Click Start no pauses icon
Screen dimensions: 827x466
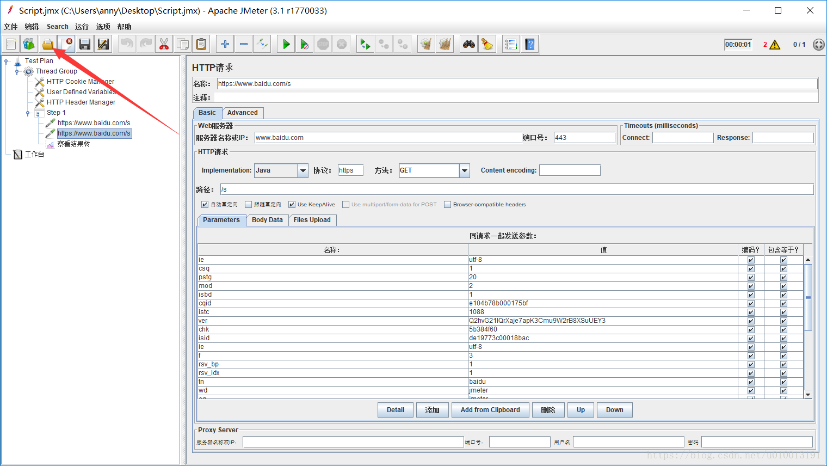pyautogui.click(x=305, y=44)
